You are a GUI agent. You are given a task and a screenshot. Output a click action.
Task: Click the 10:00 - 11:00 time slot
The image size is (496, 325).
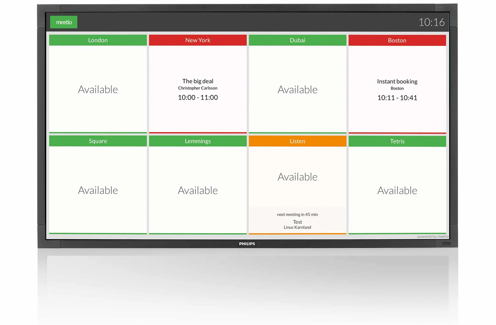(198, 98)
